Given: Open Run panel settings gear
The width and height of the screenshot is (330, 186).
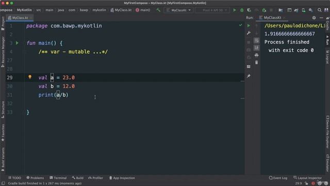Looking at the screenshot, I should pos(314,18).
